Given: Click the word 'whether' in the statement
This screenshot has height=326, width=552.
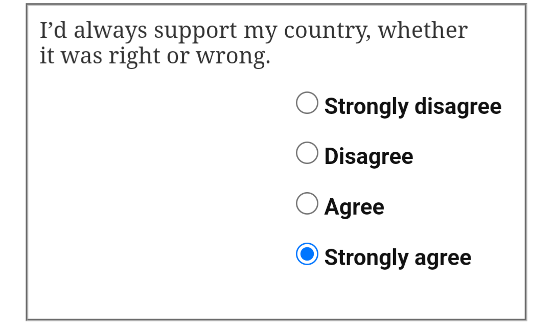Looking at the screenshot, I should click(423, 30).
